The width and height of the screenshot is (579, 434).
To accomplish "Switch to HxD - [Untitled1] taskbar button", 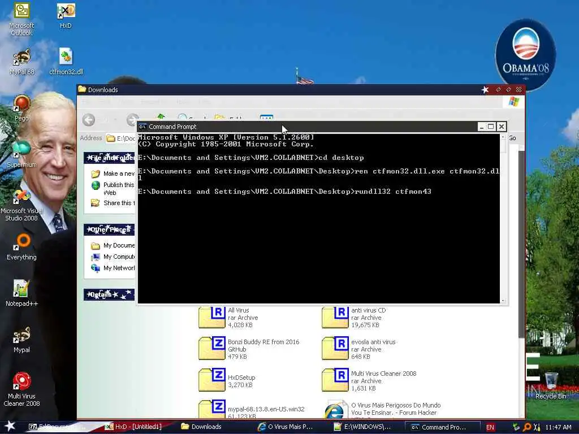I will point(133,427).
